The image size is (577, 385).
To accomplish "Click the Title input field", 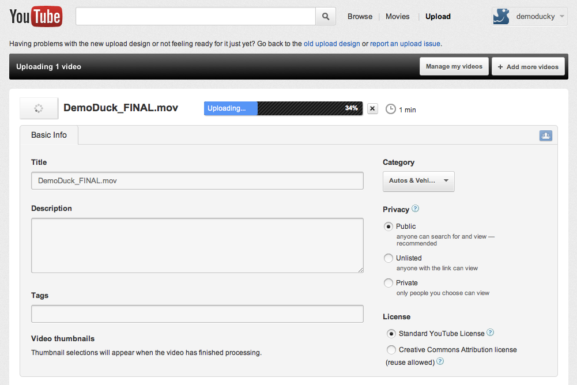I will coord(197,181).
